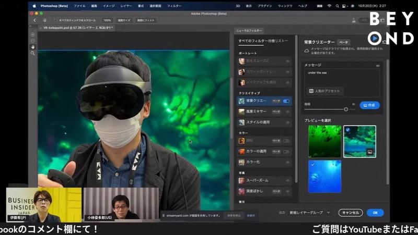Open the フィルター menu

tap(175, 6)
